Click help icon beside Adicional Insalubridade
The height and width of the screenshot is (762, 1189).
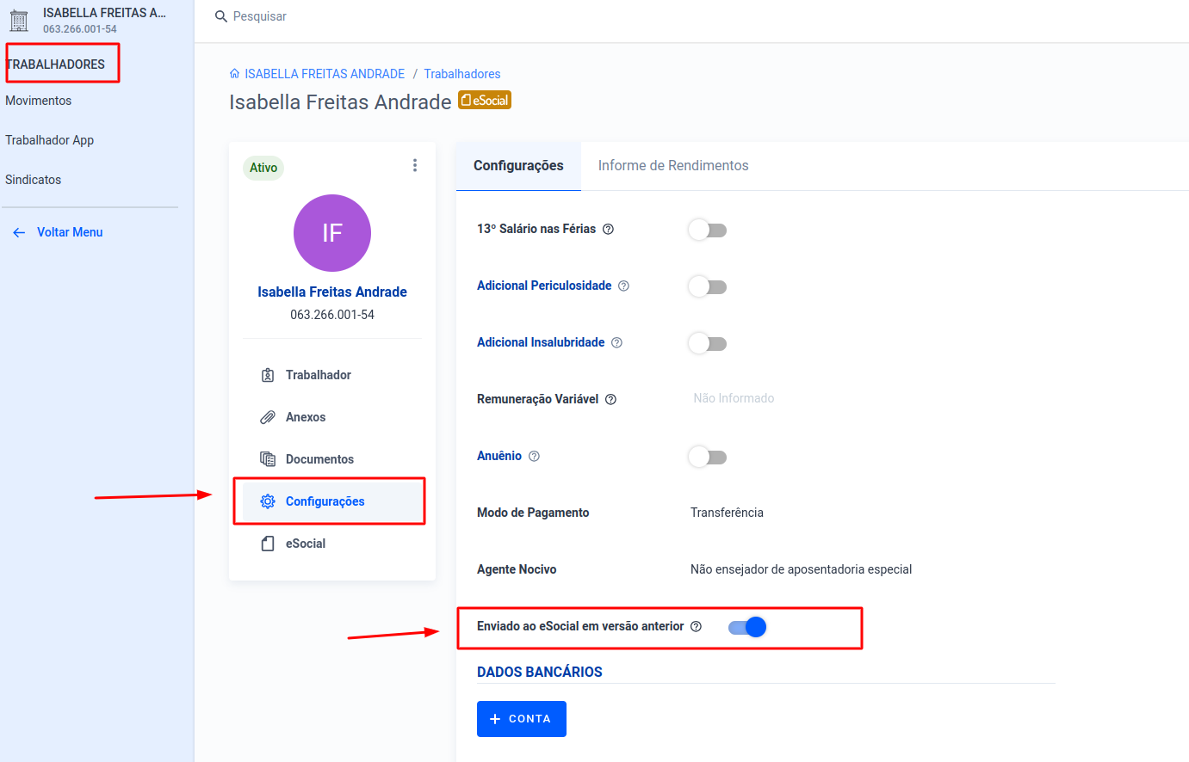point(616,342)
